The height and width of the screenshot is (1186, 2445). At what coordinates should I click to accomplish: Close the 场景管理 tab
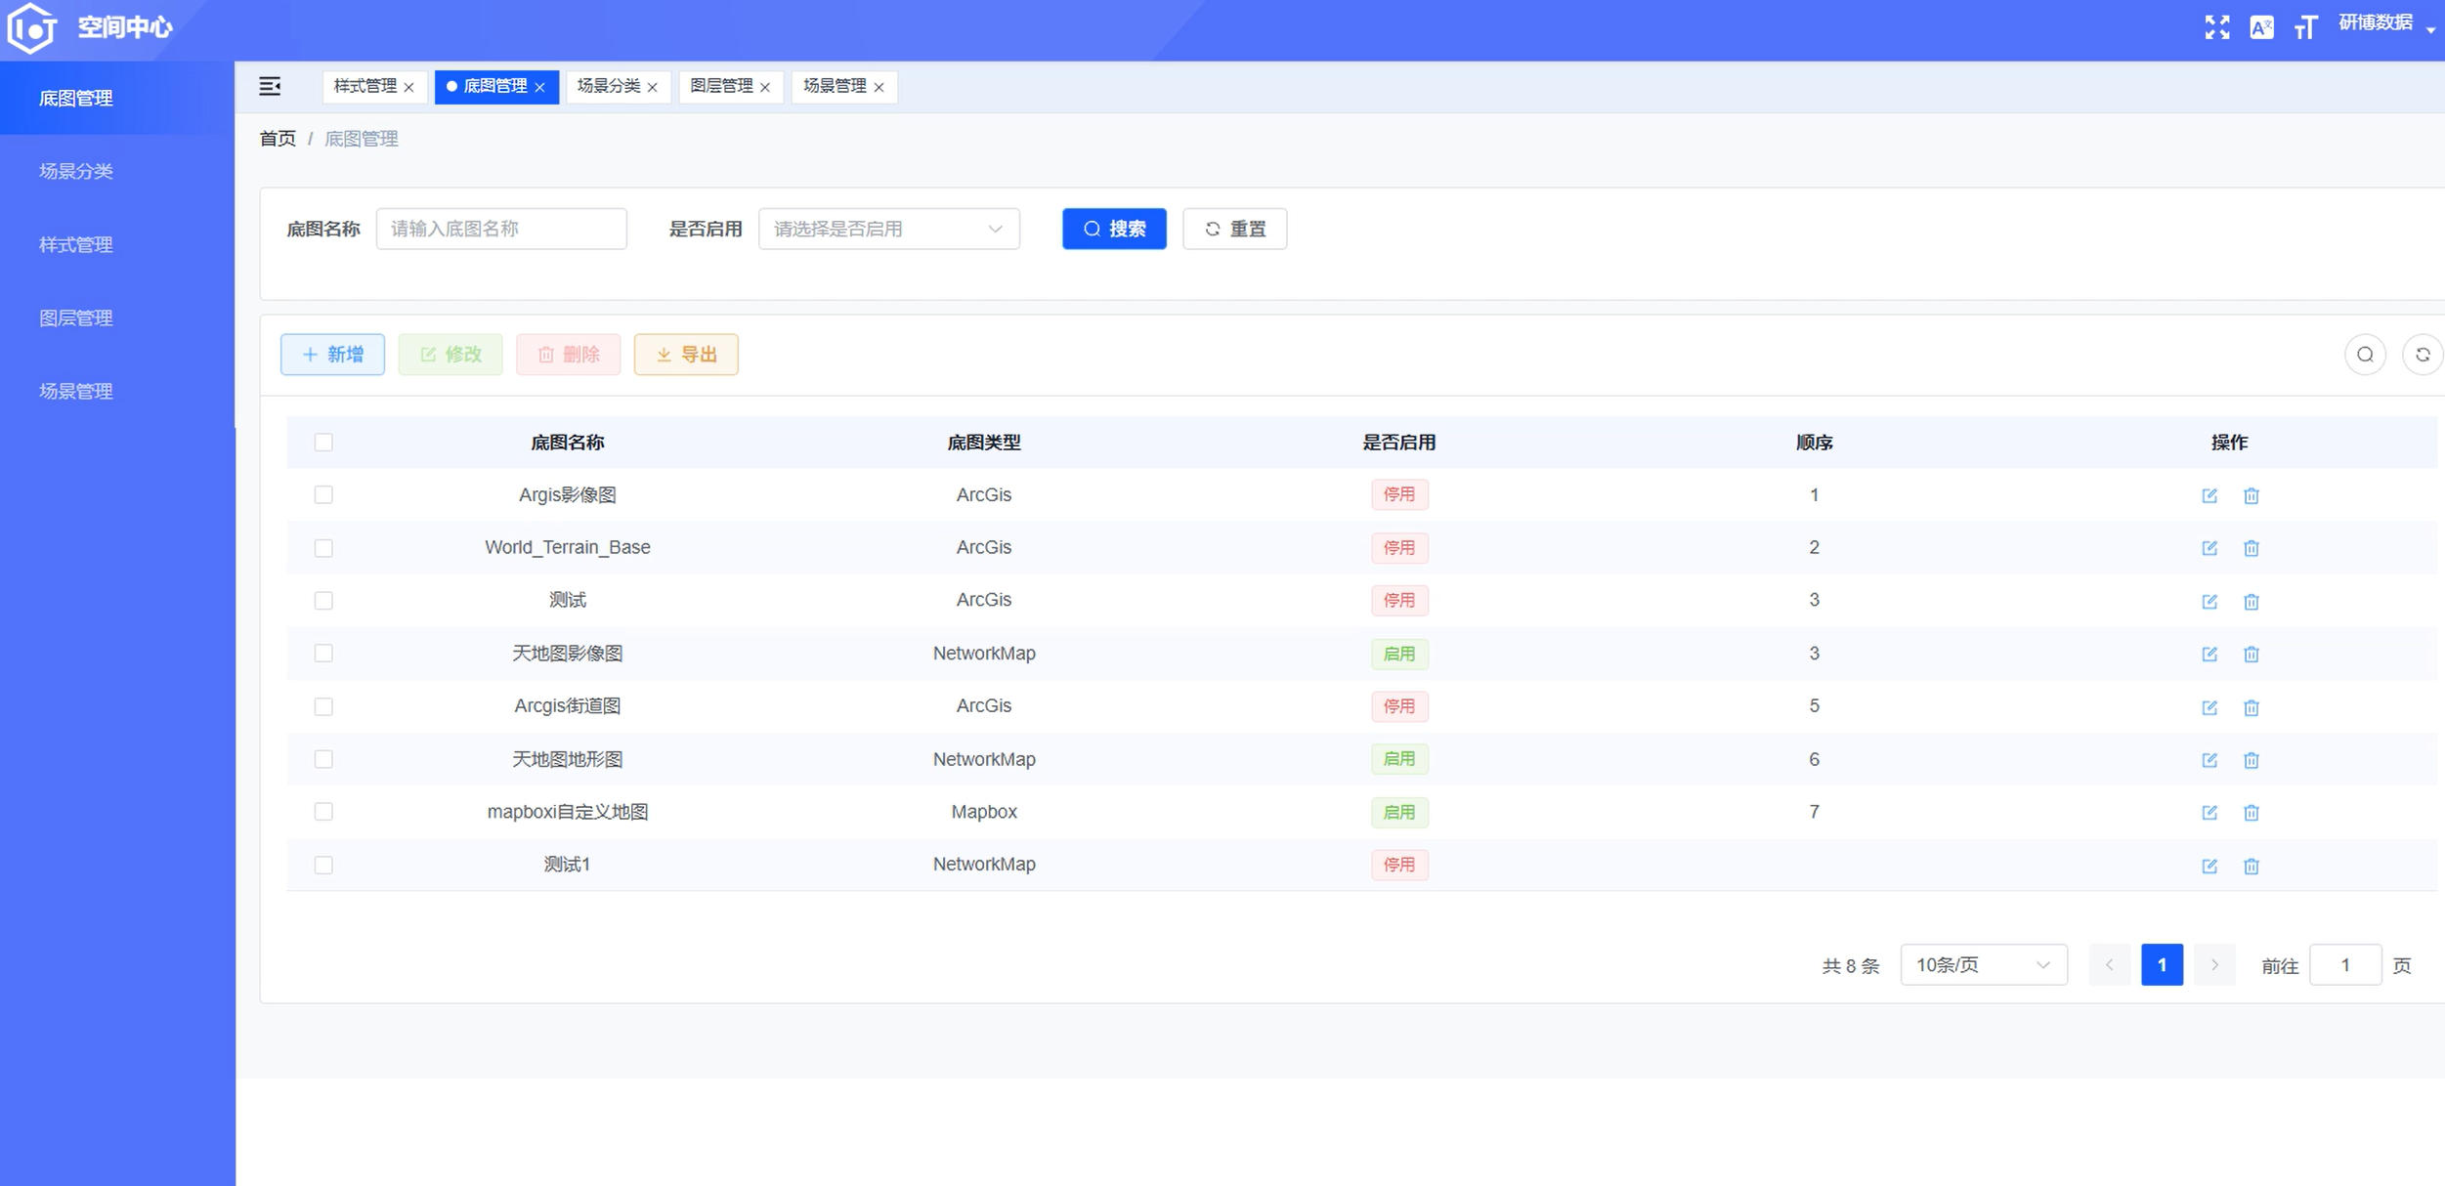pyautogui.click(x=879, y=87)
